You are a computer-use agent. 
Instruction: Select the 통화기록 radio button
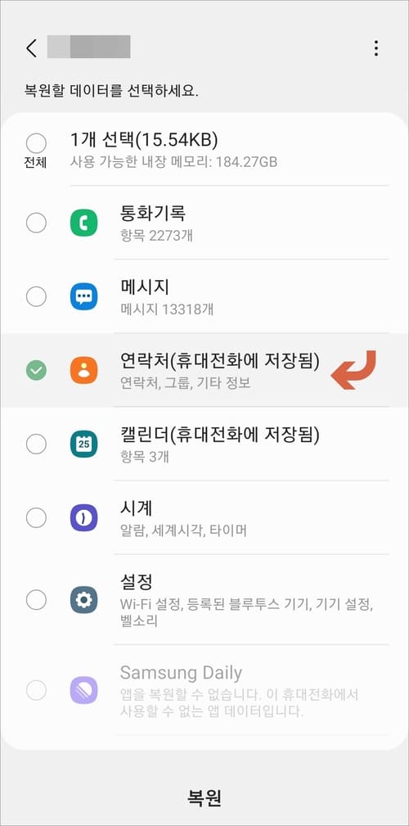(36, 223)
